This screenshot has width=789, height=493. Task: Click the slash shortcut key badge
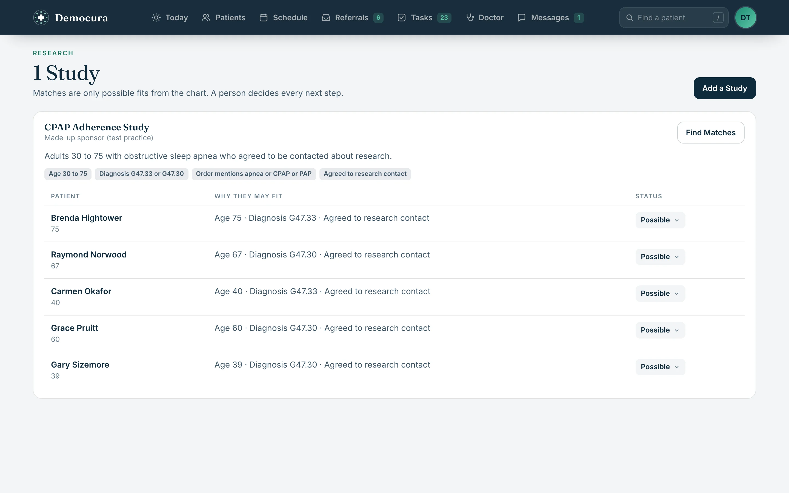tap(718, 18)
